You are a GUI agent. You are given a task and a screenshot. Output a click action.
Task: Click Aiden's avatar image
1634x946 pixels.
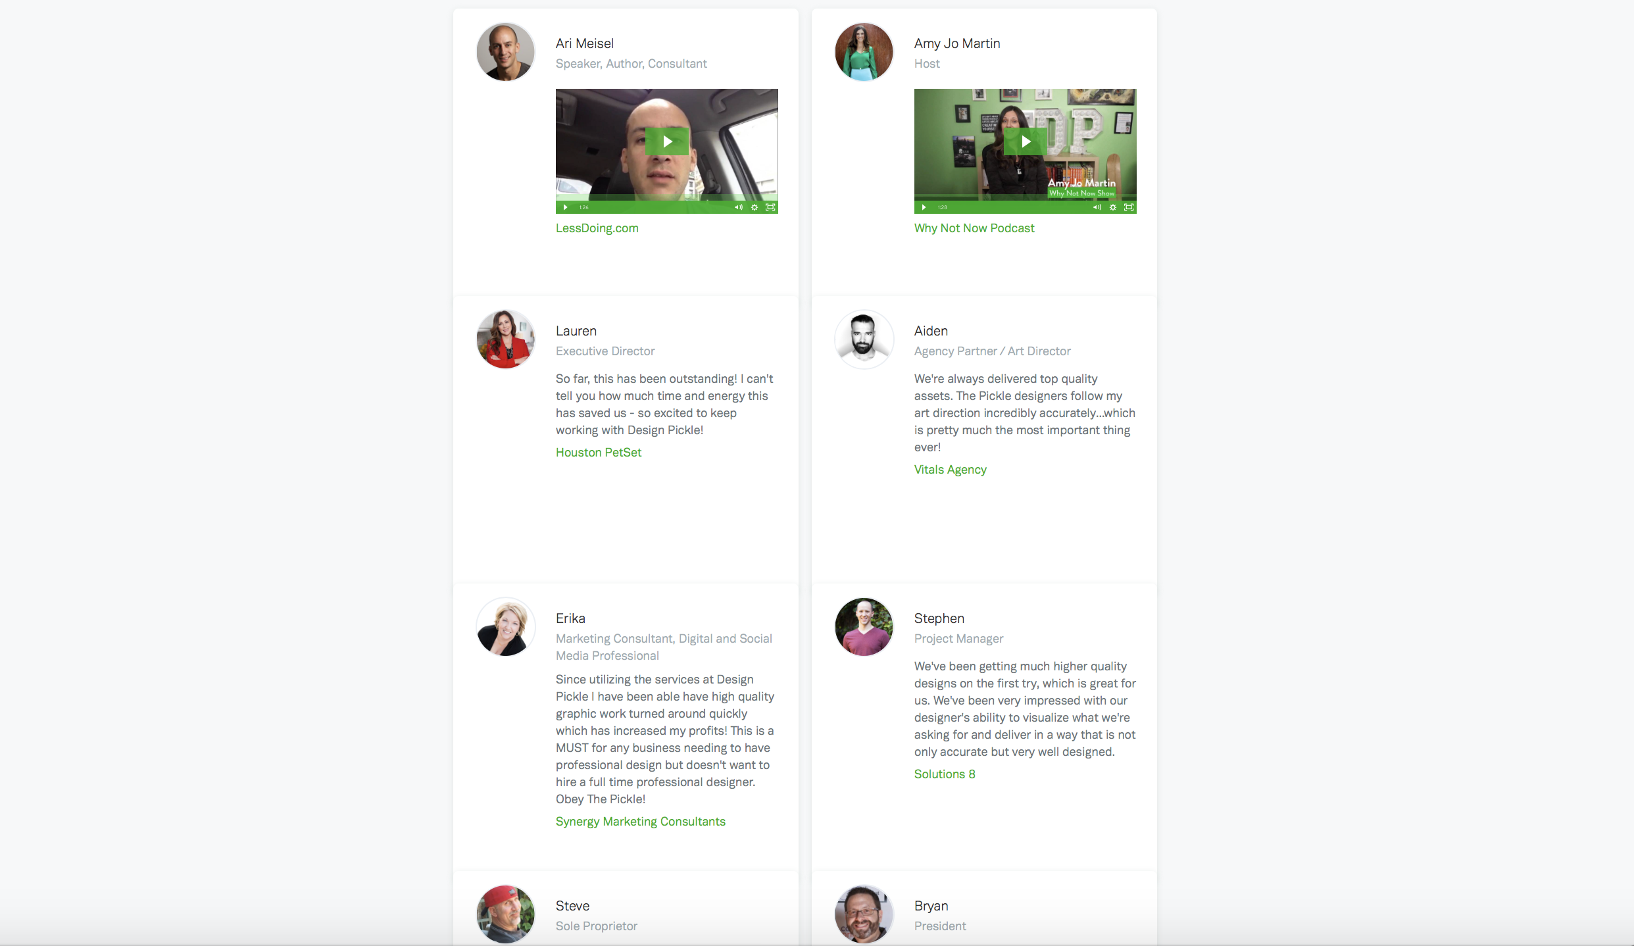point(864,339)
